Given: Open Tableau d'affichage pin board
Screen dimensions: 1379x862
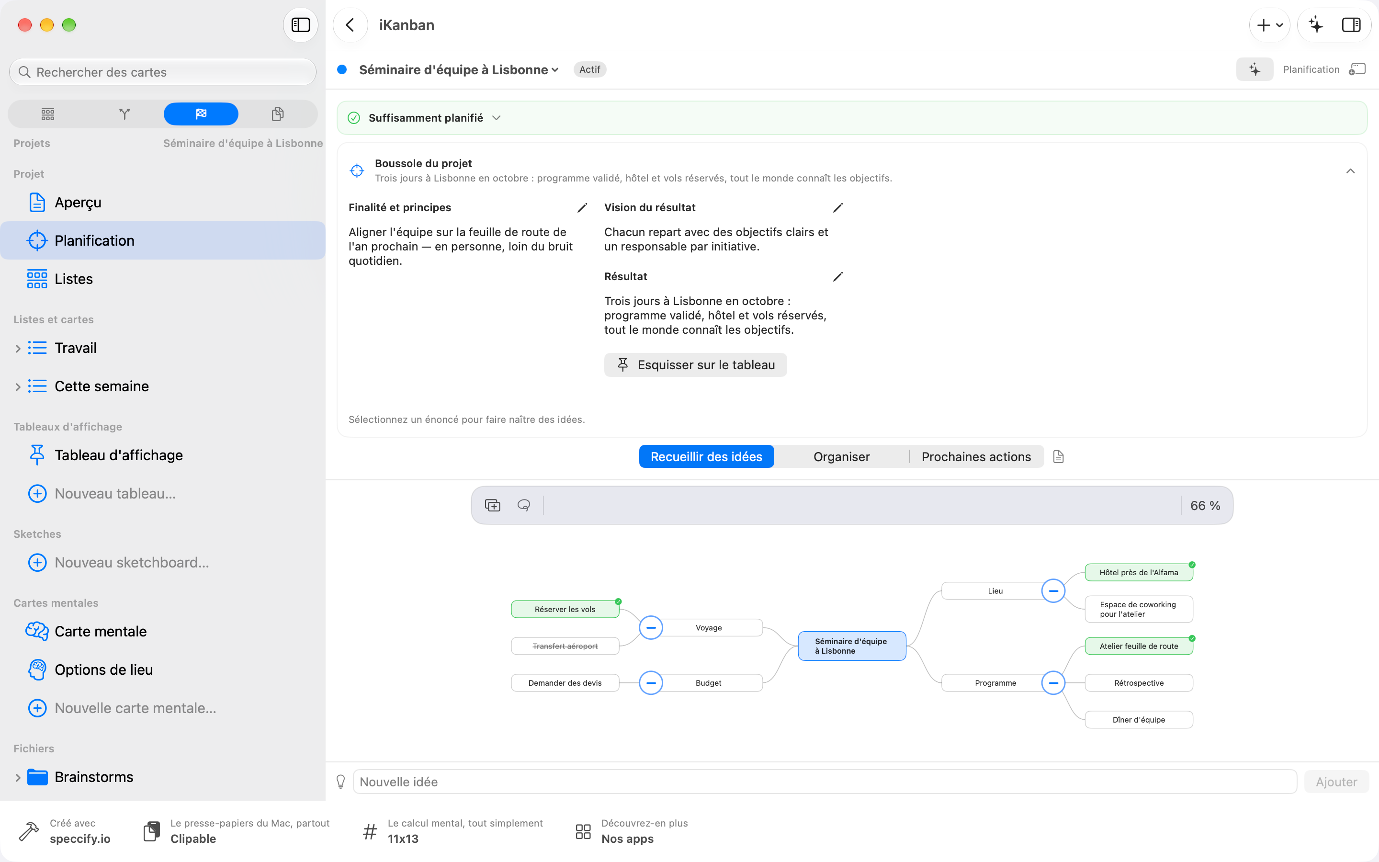Looking at the screenshot, I should (x=162, y=455).
